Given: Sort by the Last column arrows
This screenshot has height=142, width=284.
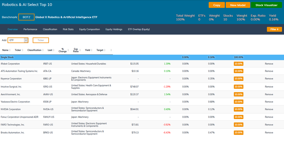Looking at the screenshot, I should (54, 50).
